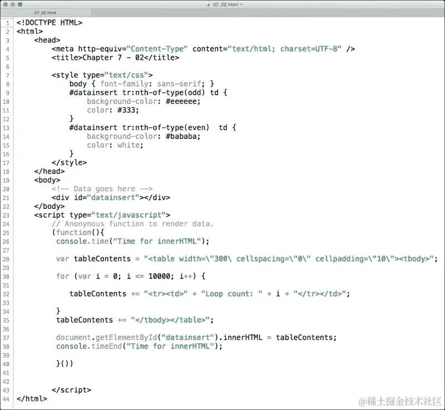Click the console.time("Time for innerHTML") line
Viewport: 445px width, 410px height.
[132, 241]
